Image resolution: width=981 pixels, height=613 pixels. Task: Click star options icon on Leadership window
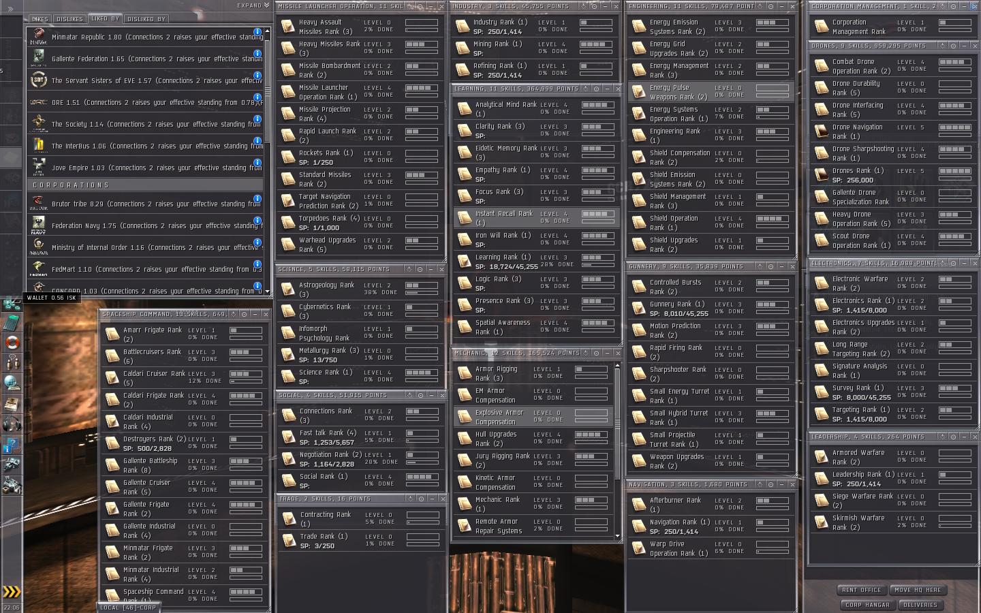click(x=943, y=437)
